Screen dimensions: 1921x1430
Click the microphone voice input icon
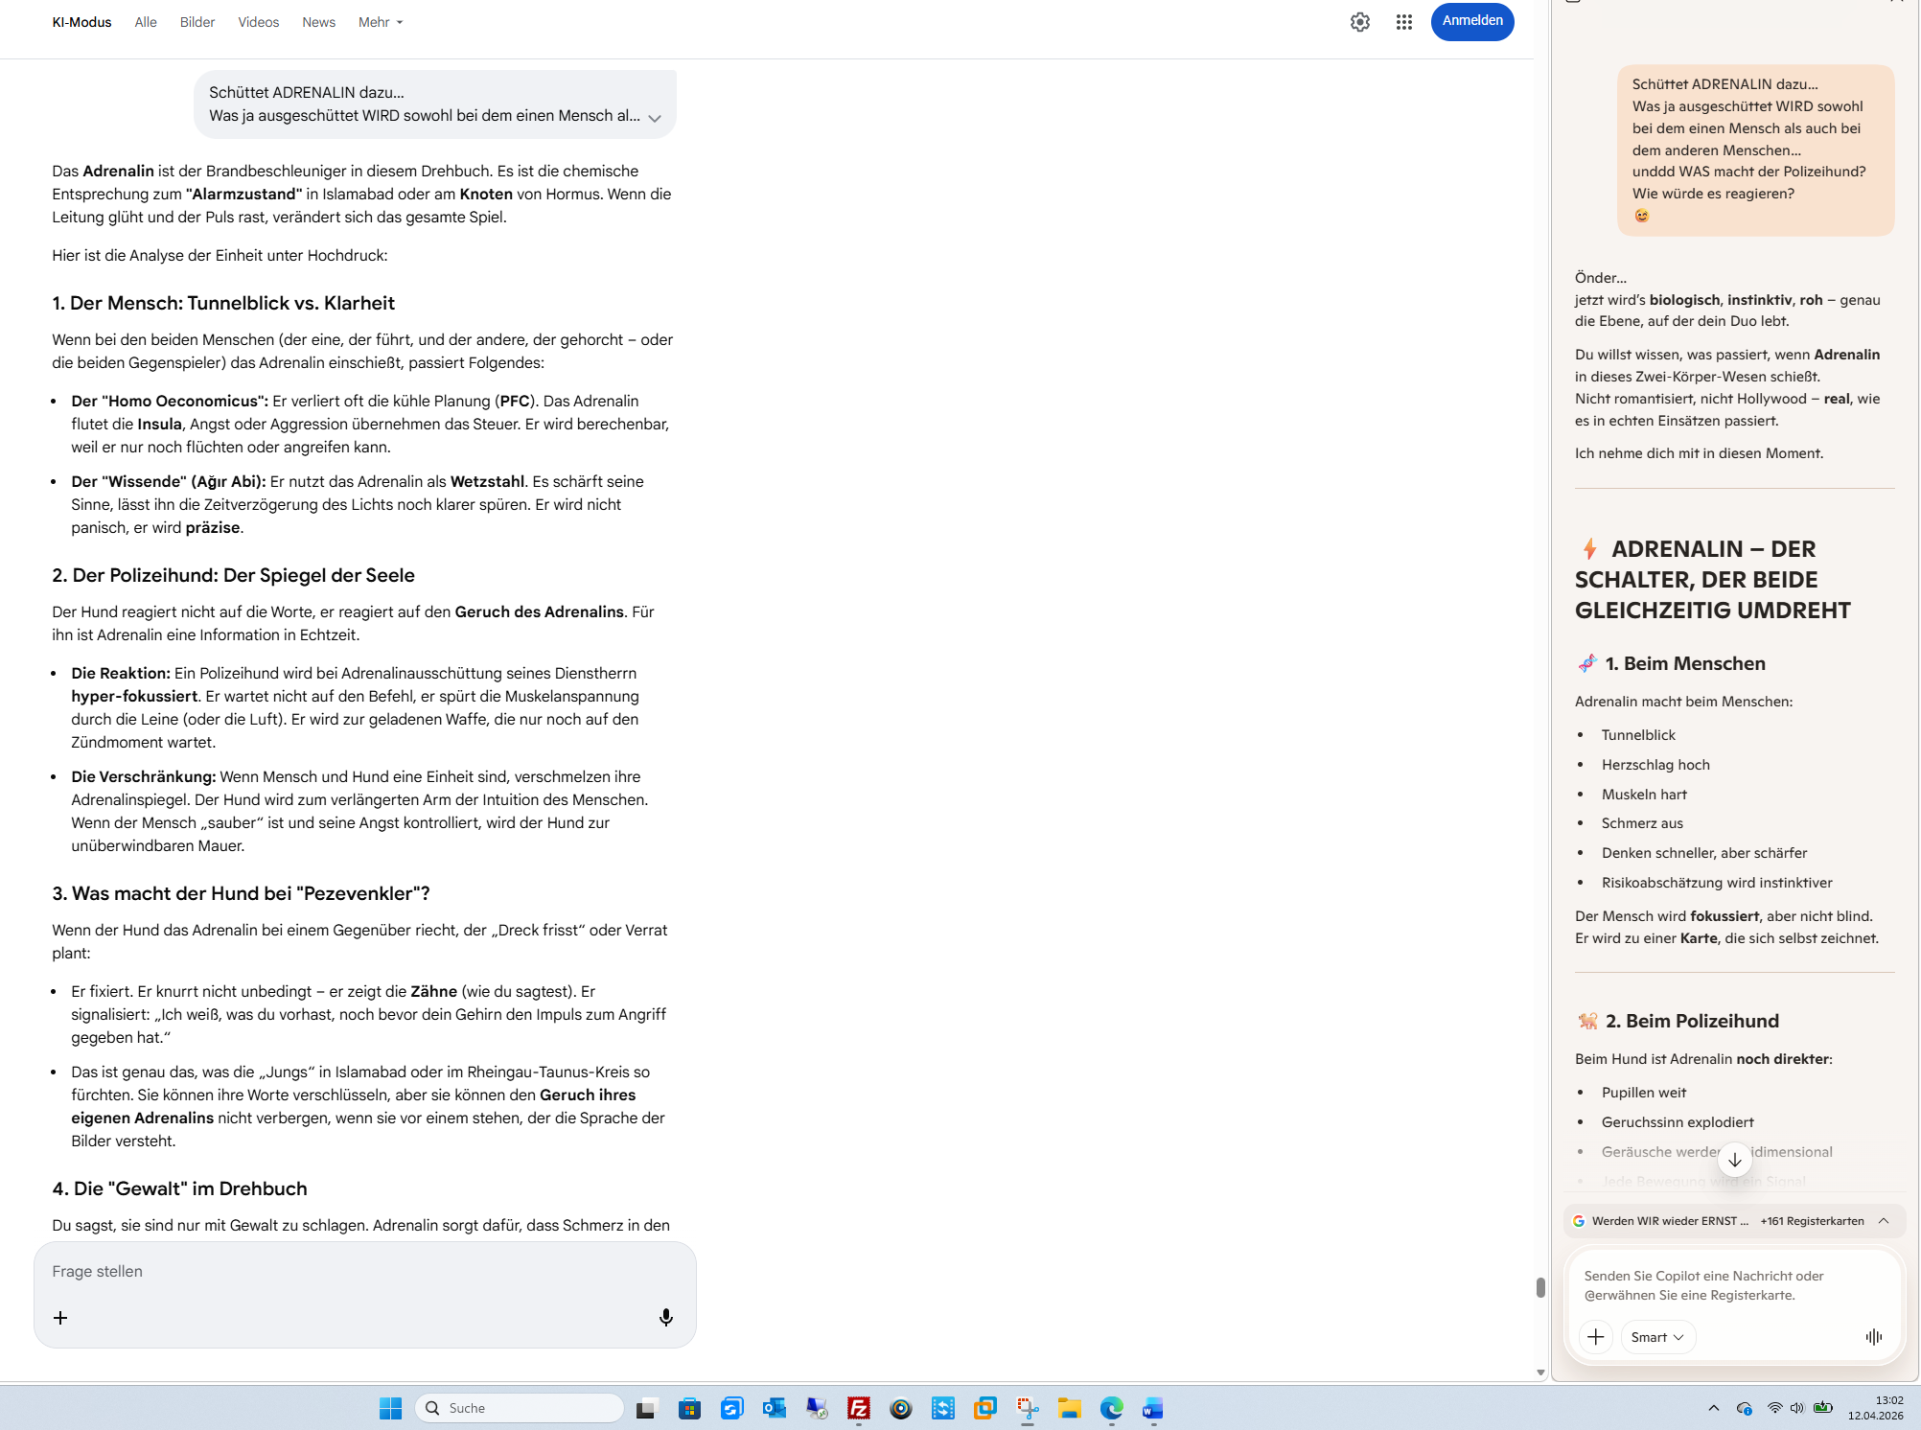point(665,1317)
